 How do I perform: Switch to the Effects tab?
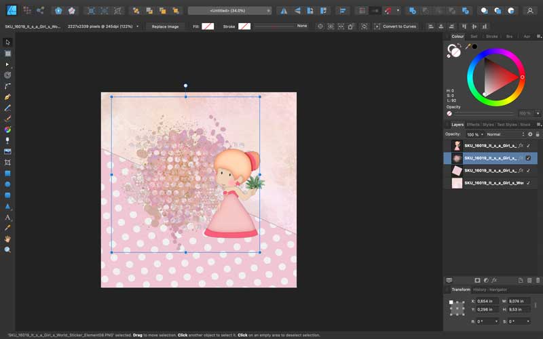[473, 125]
